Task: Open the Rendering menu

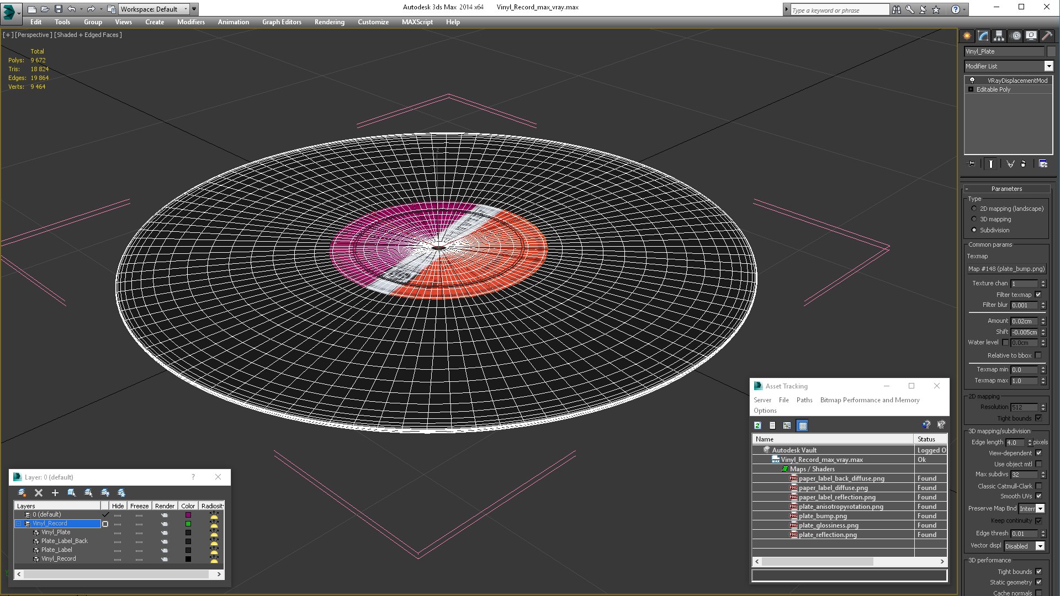Action: pyautogui.click(x=329, y=22)
